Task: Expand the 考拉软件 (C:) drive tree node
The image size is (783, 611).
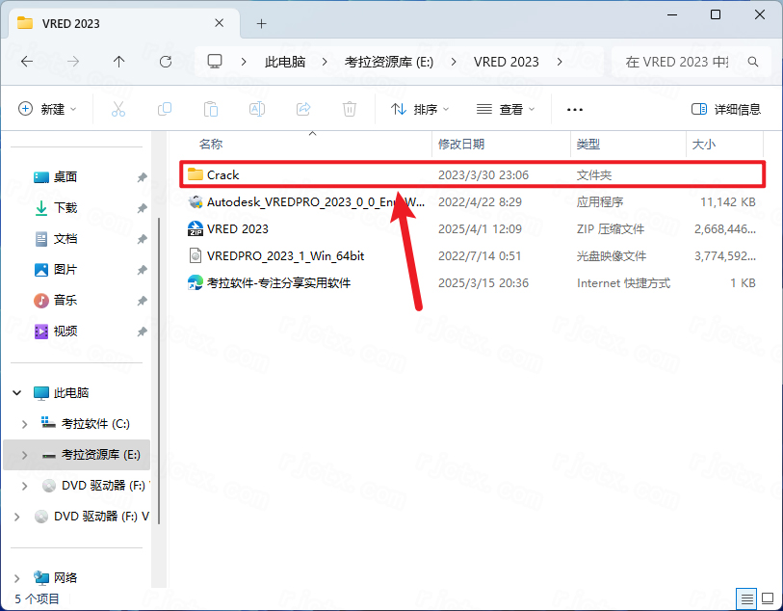Action: (24, 423)
